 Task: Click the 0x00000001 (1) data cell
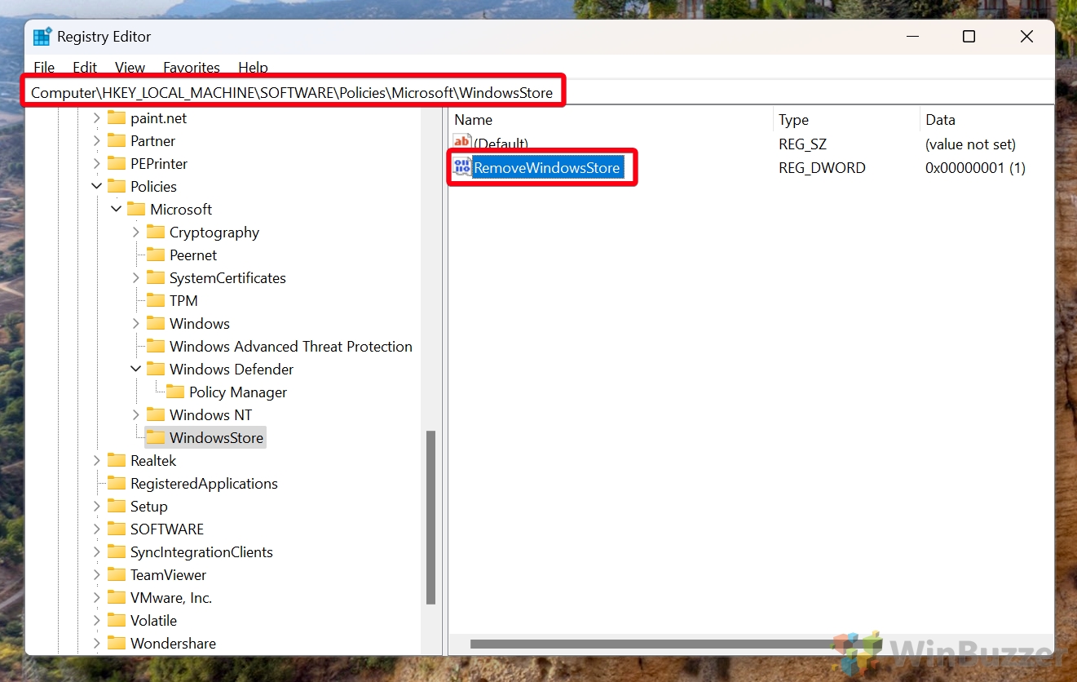tap(975, 168)
